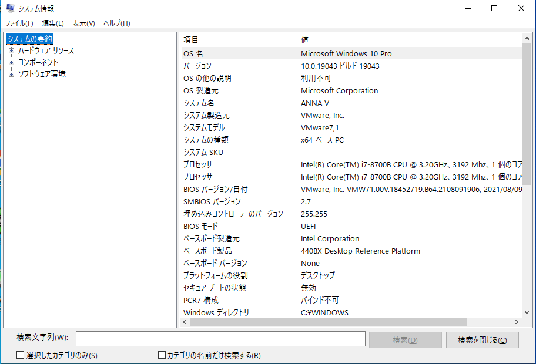Select the プラットフォームの役割 row
Image resolution: width=536 pixels, height=364 pixels.
point(351,275)
